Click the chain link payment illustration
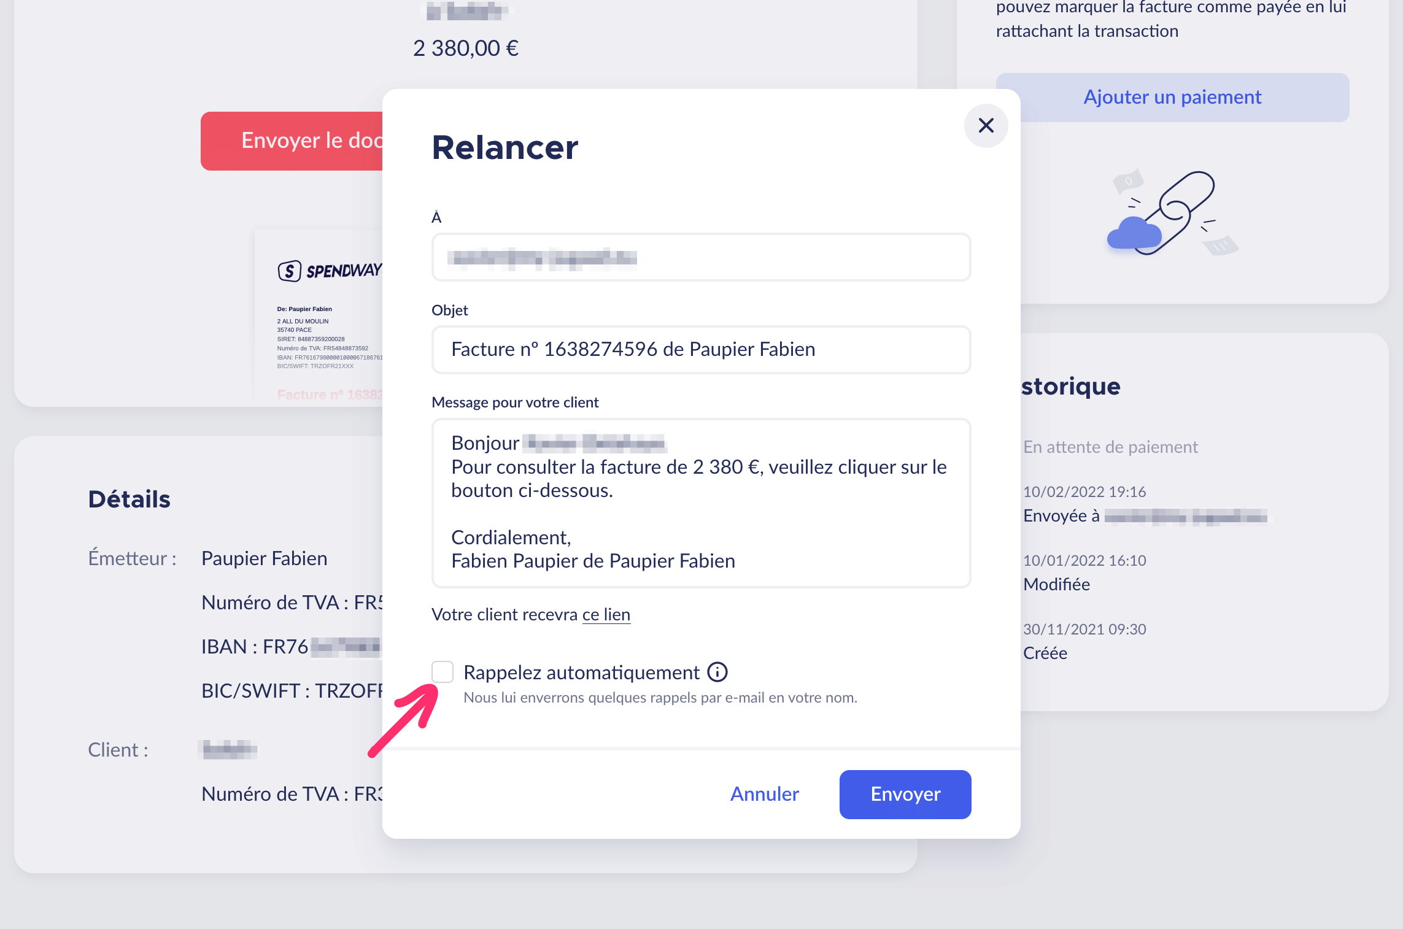Viewport: 1403px width, 929px height. coord(1173,212)
